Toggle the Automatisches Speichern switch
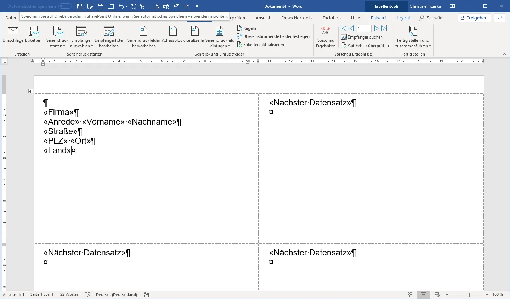This screenshot has height=299, width=510. pyautogui.click(x=65, y=6)
